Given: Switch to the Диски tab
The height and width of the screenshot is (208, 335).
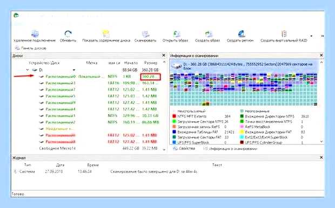Looking at the screenshot, I should (x=17, y=56).
